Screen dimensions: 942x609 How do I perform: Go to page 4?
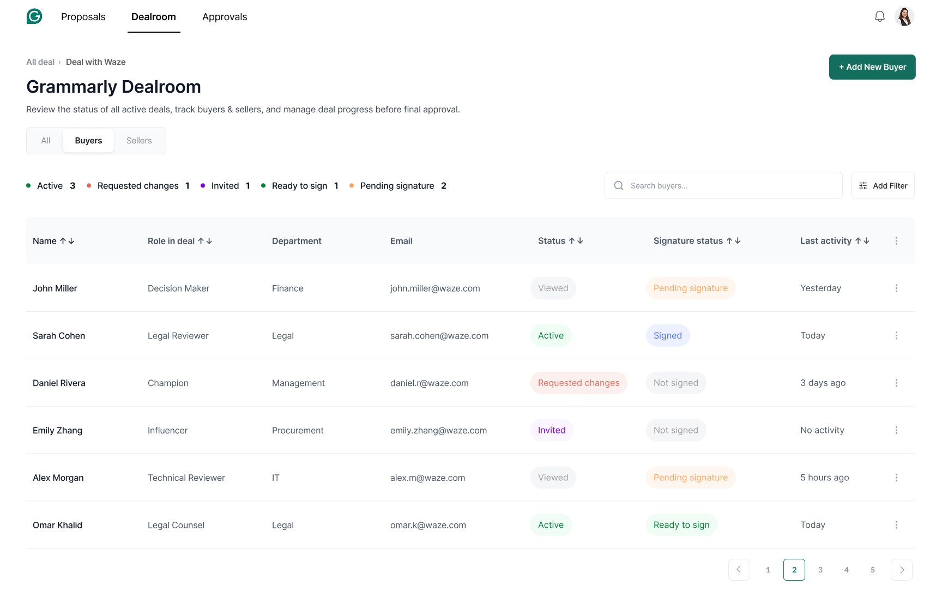tap(847, 570)
